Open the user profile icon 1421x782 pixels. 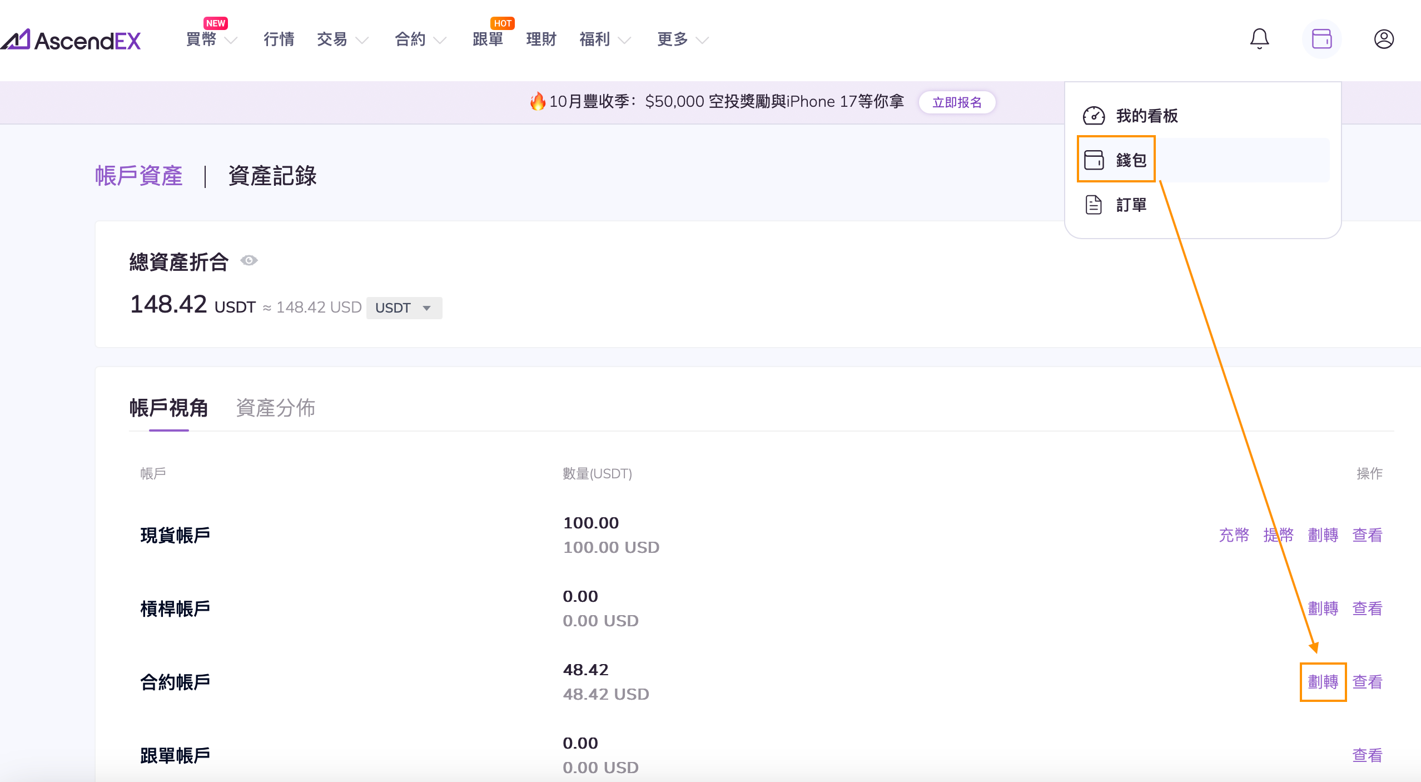pyautogui.click(x=1383, y=39)
